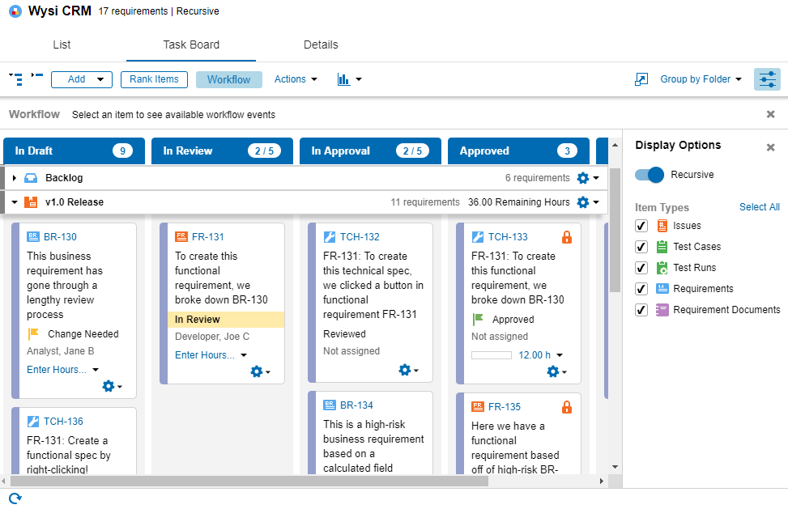Switch to the Details tab

point(321,45)
